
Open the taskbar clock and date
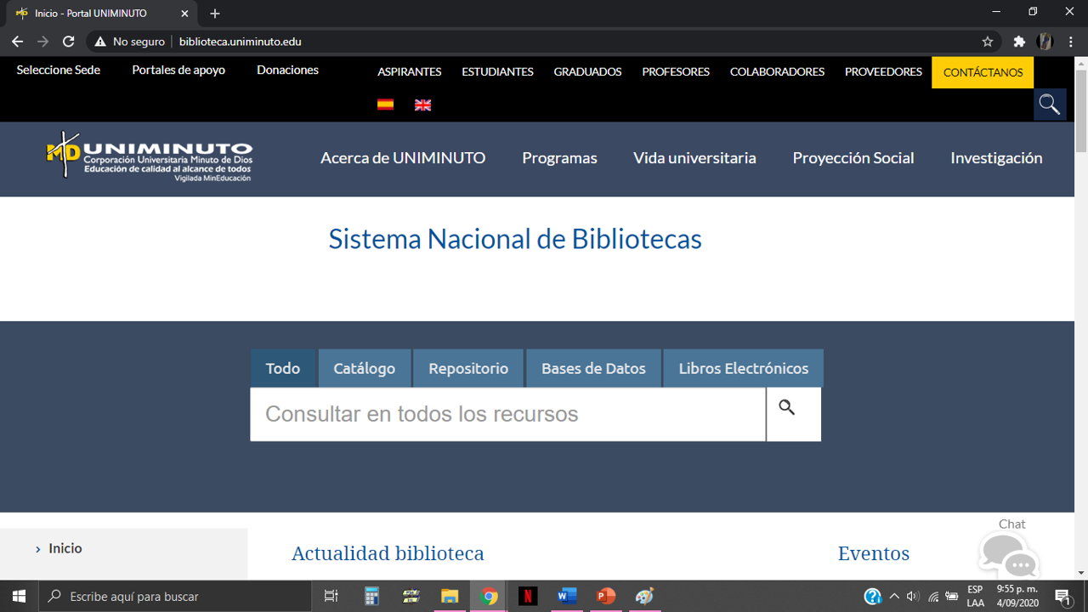click(1017, 596)
